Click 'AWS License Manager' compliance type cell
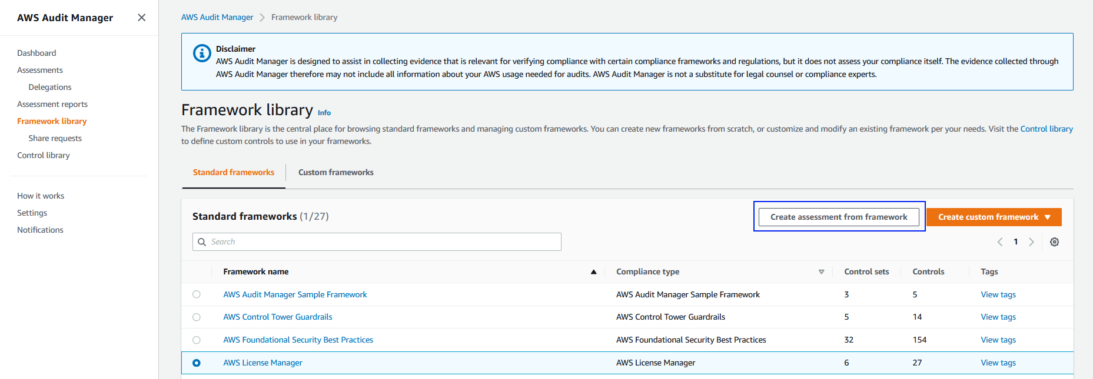This screenshot has width=1093, height=379. click(656, 363)
